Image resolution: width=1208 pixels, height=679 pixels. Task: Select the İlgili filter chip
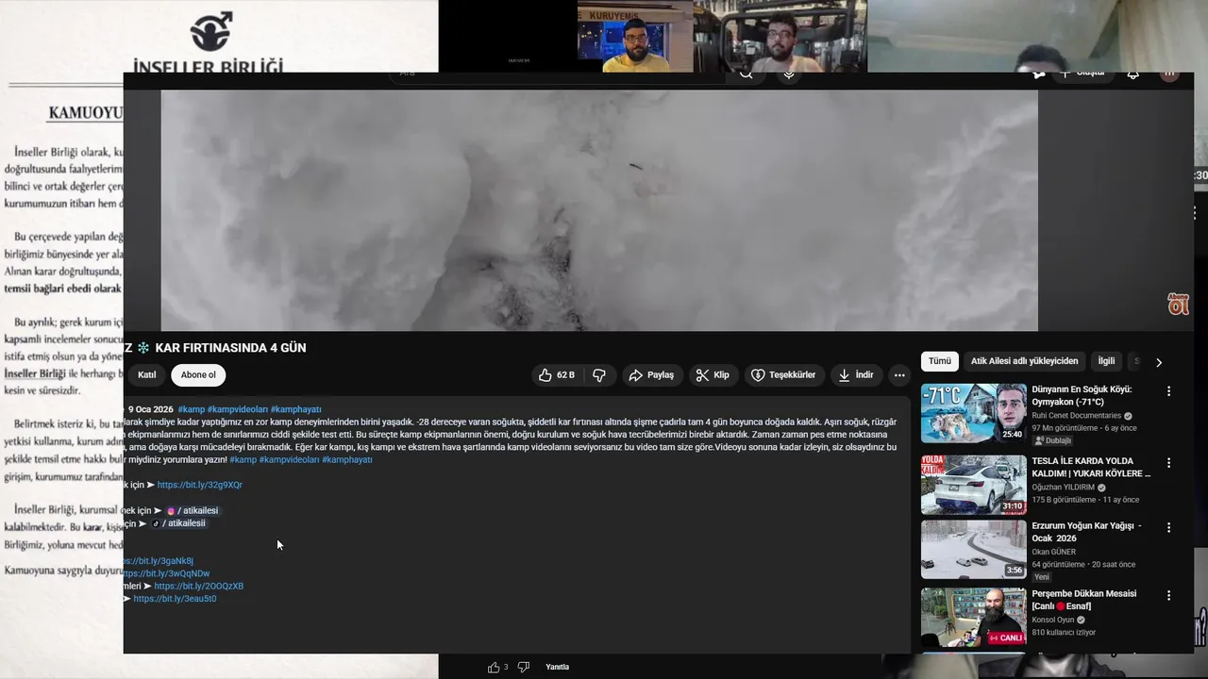click(x=1106, y=361)
